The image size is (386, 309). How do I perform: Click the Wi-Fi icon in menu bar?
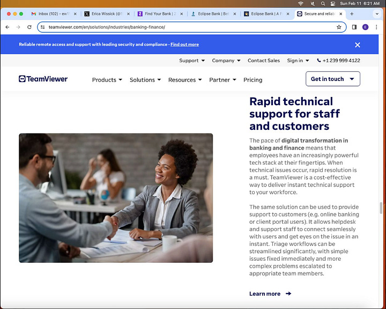point(301,3)
